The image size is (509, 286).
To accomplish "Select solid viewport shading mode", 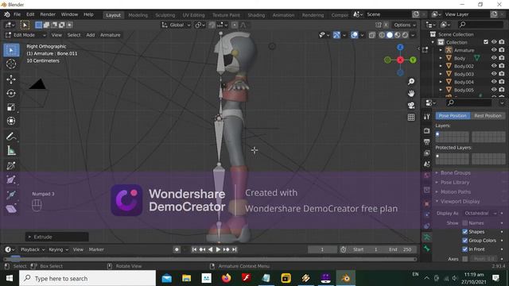I will point(390,35).
